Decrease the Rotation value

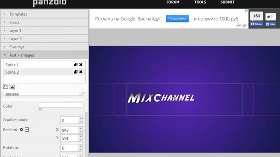point(80,150)
